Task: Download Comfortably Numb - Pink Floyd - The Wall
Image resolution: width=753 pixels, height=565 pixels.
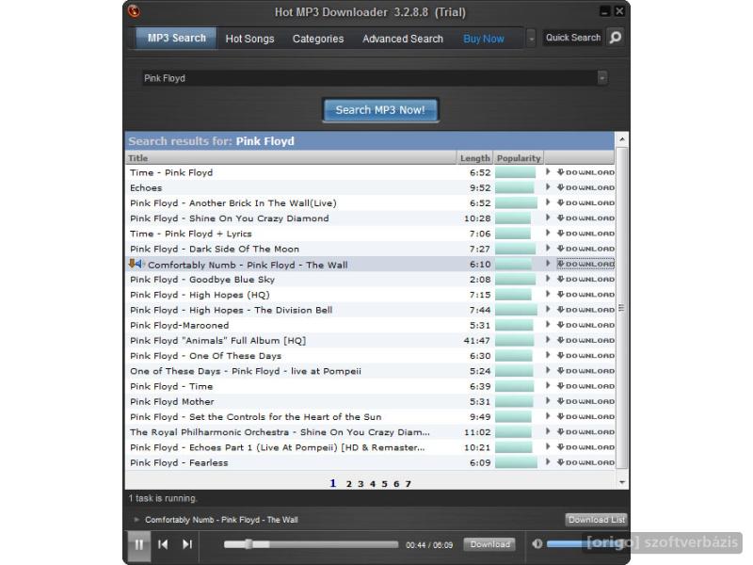Action: (585, 264)
